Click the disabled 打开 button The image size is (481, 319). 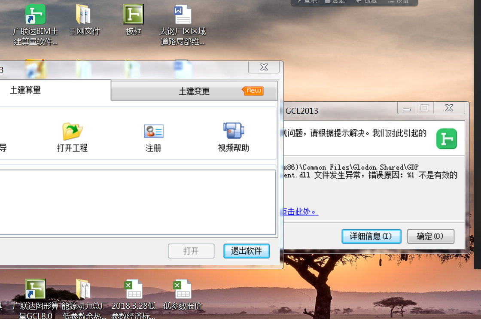[x=191, y=251]
